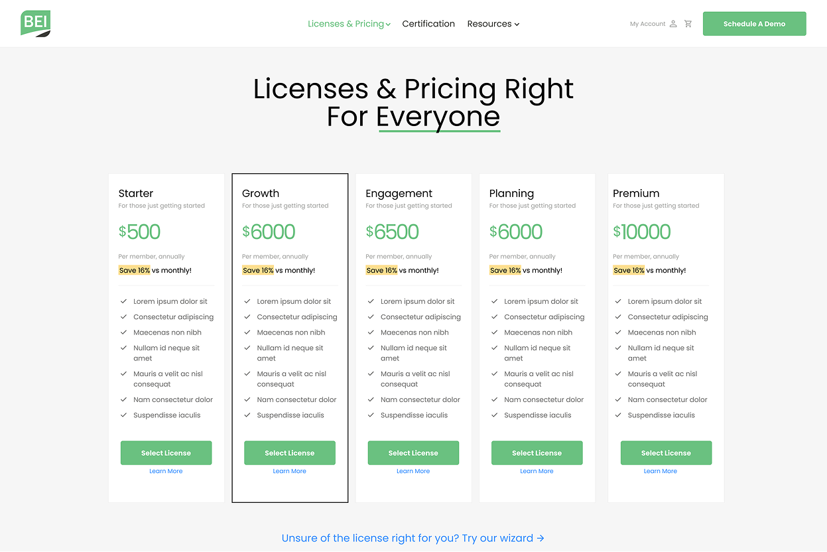Select License for the Starter plan
Screen dimensions: 827x552
(166, 453)
